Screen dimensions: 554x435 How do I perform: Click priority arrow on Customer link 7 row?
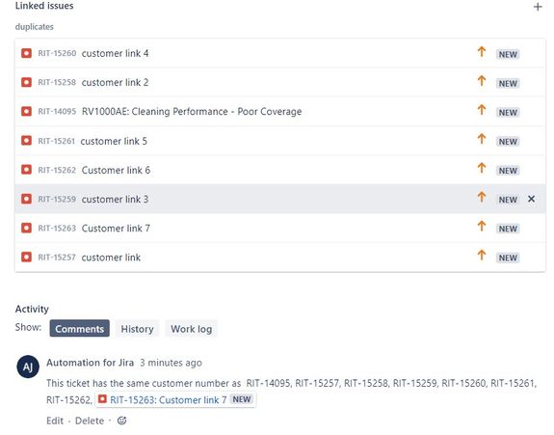click(482, 226)
